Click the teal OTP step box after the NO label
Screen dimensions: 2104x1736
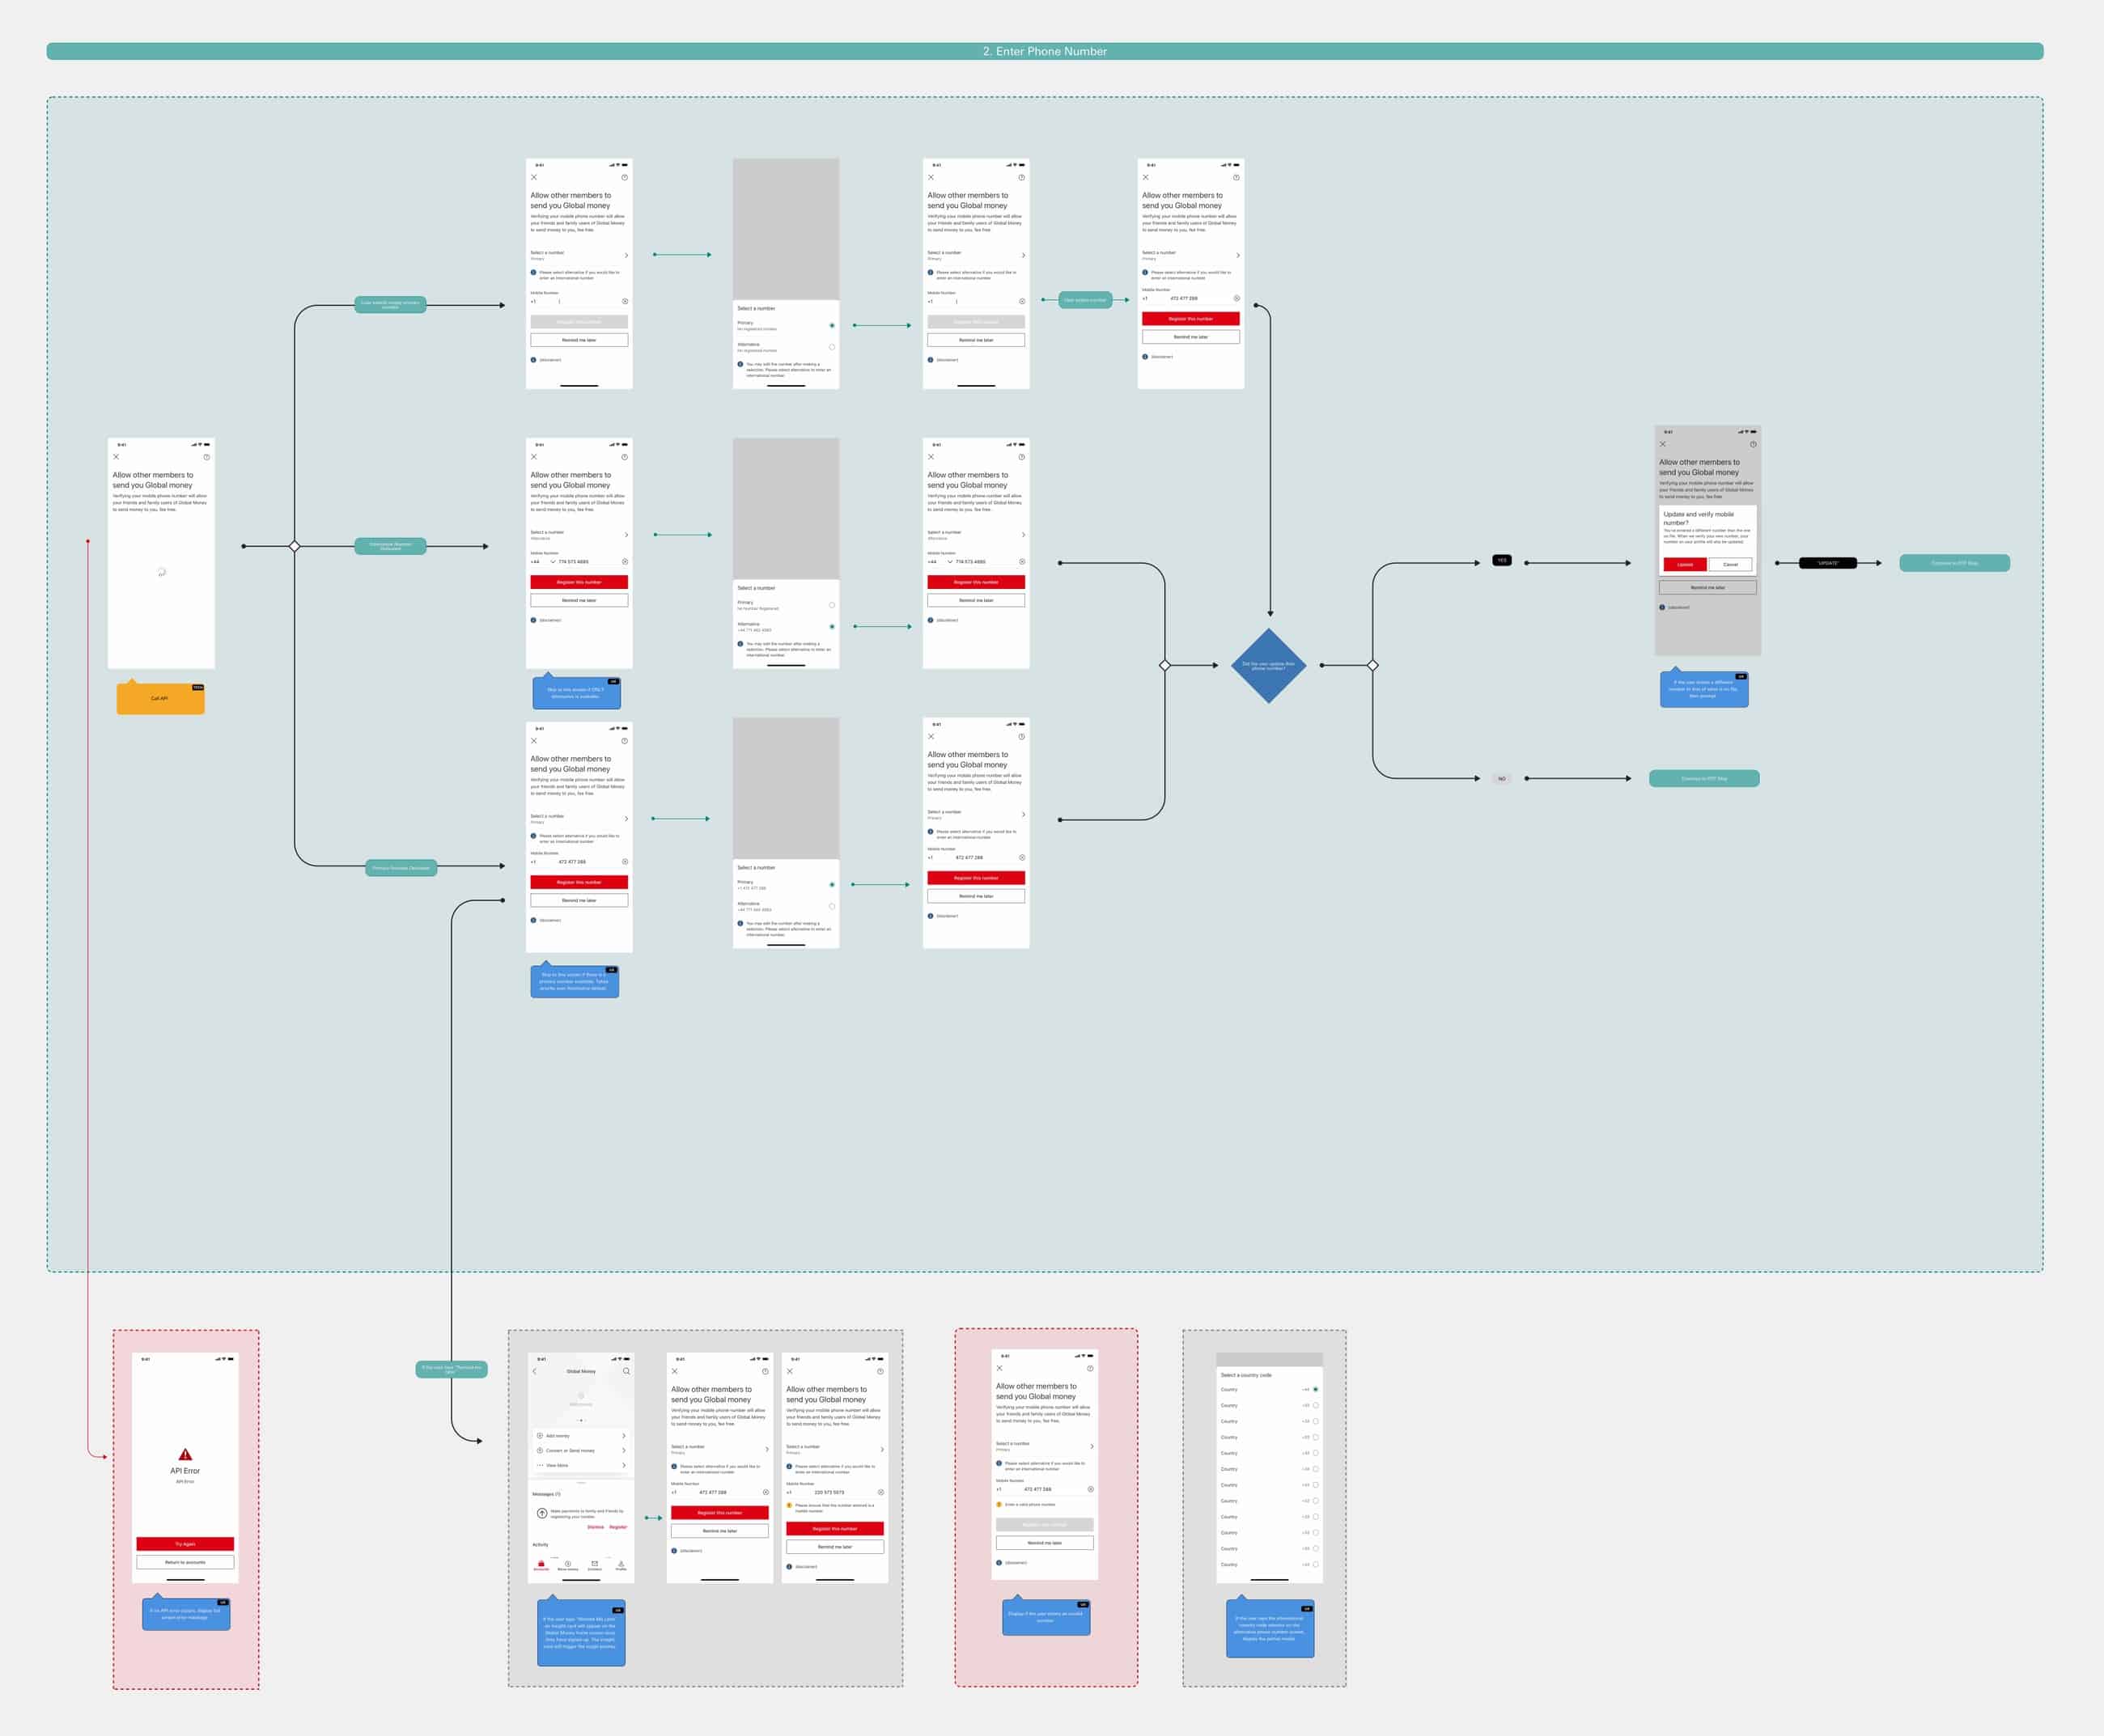[x=1703, y=778]
